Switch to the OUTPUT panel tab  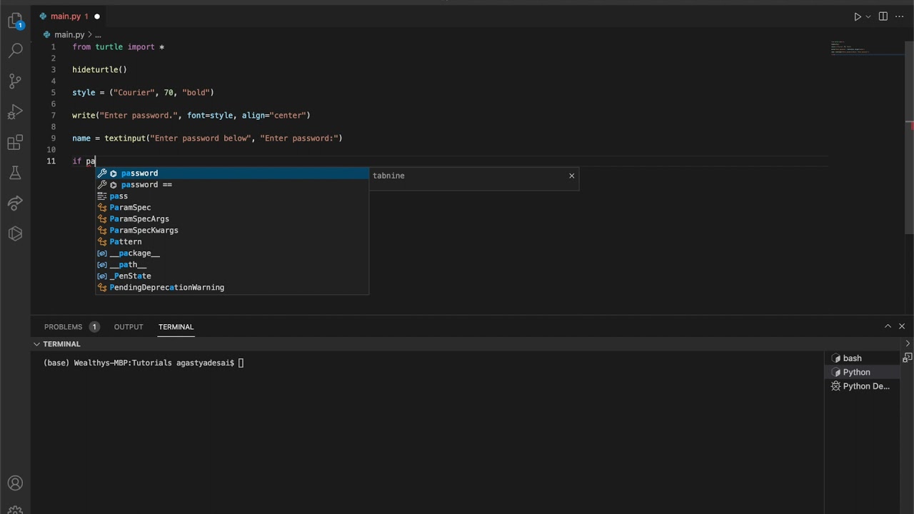point(129,327)
